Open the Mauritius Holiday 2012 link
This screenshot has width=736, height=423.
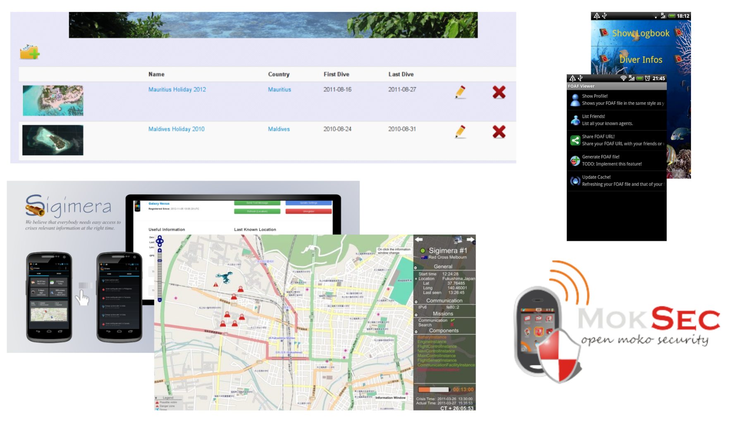coord(177,90)
